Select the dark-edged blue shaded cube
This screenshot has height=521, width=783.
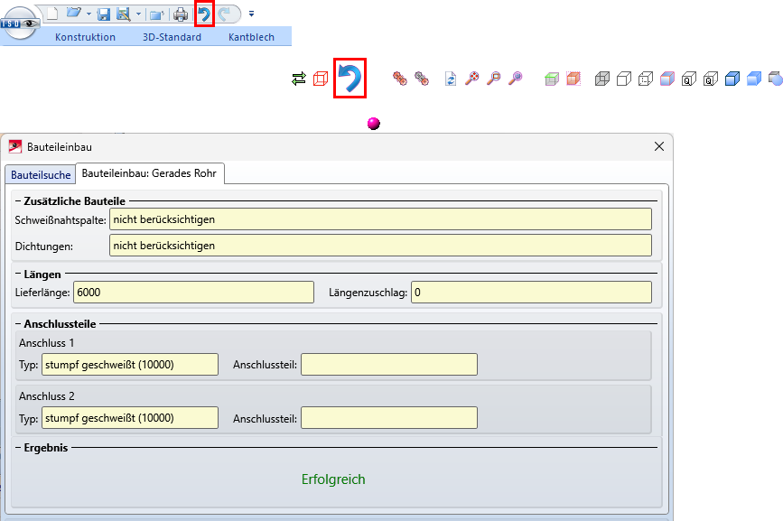(x=732, y=79)
